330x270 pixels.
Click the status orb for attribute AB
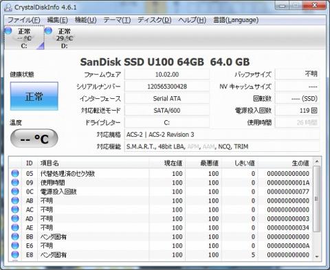15,201
